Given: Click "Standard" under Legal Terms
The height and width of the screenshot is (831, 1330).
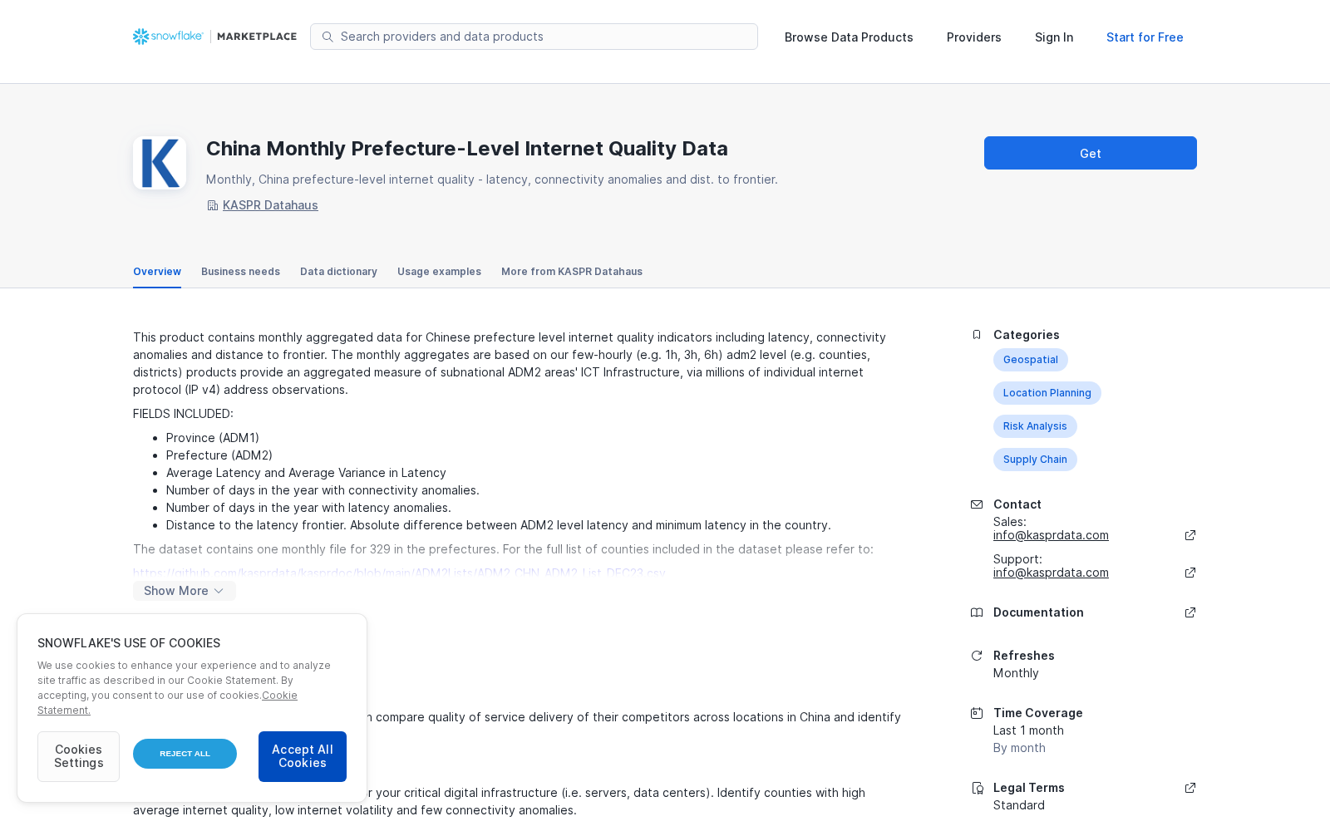Looking at the screenshot, I should (x=1019, y=805).
